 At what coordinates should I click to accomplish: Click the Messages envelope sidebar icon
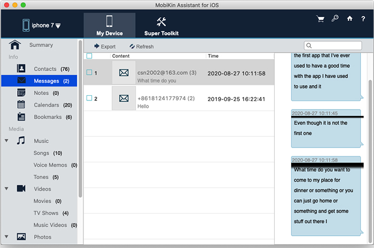point(21,80)
